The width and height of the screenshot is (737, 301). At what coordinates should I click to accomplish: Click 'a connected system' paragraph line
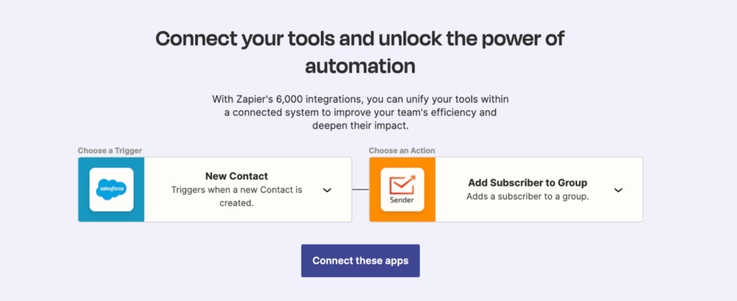361,113
